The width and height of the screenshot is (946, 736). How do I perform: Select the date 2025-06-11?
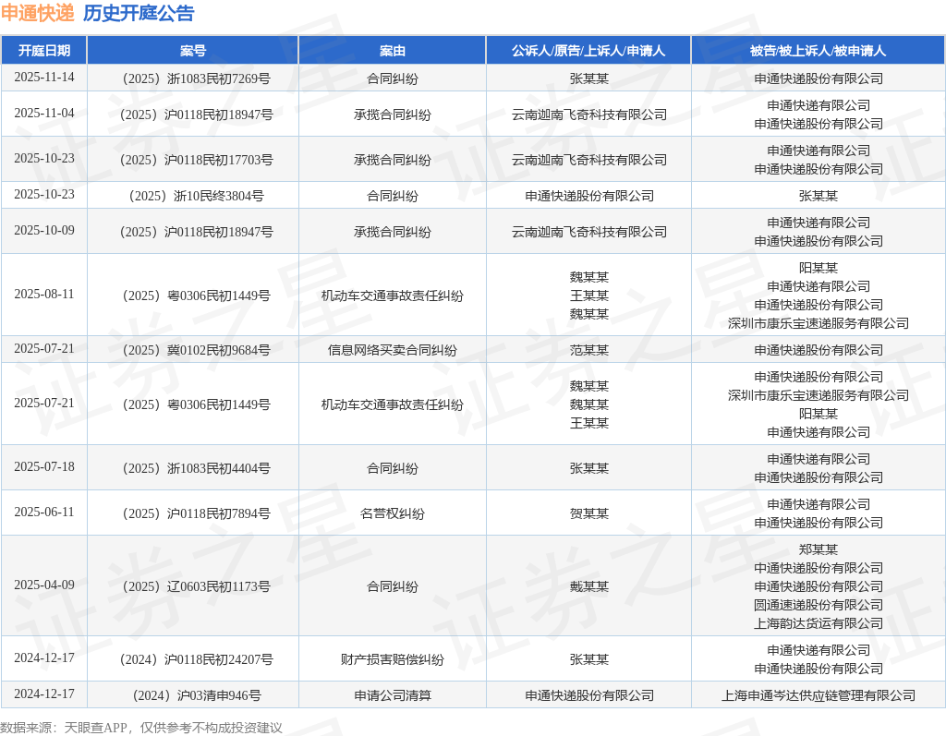(x=44, y=513)
